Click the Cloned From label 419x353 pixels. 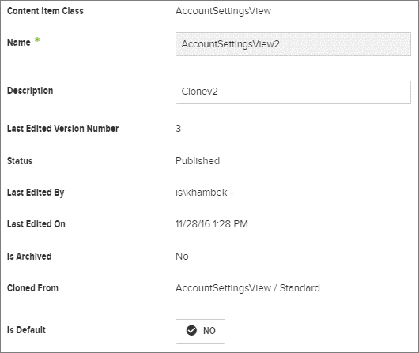(32, 288)
